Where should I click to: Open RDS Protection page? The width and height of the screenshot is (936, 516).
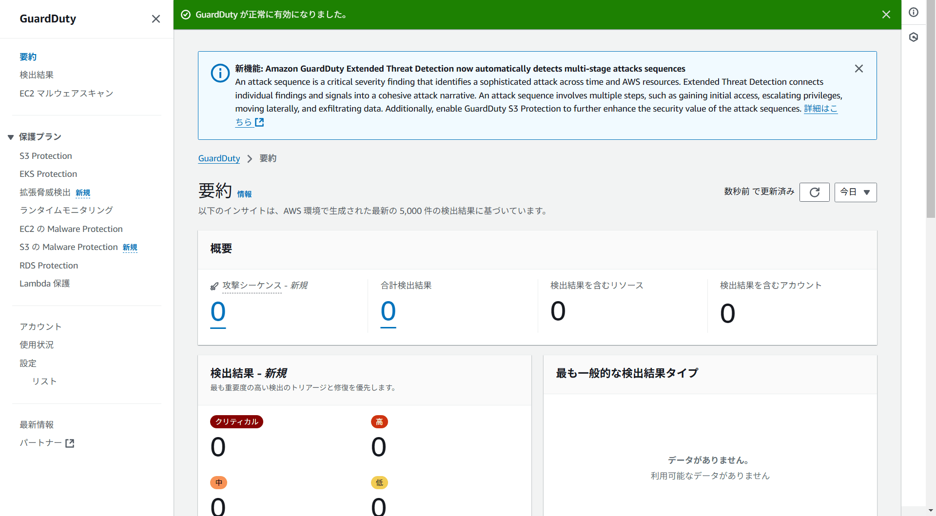(49, 266)
